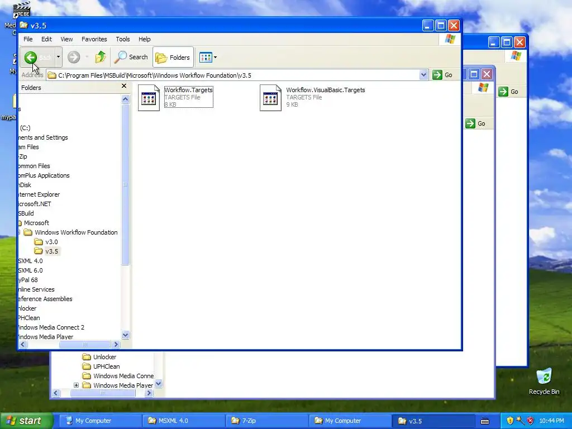Image resolution: width=572 pixels, height=429 pixels.
Task: Open the Edit menu
Action: (46, 39)
